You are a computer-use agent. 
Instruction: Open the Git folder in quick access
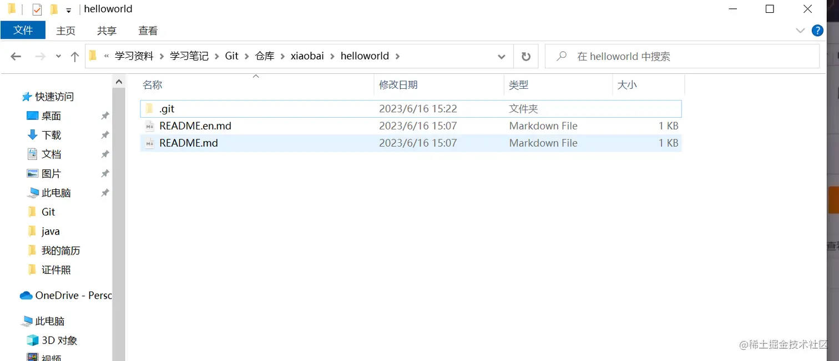point(48,212)
